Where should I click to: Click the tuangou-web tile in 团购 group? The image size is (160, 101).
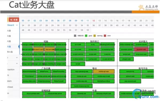coord(61,64)
